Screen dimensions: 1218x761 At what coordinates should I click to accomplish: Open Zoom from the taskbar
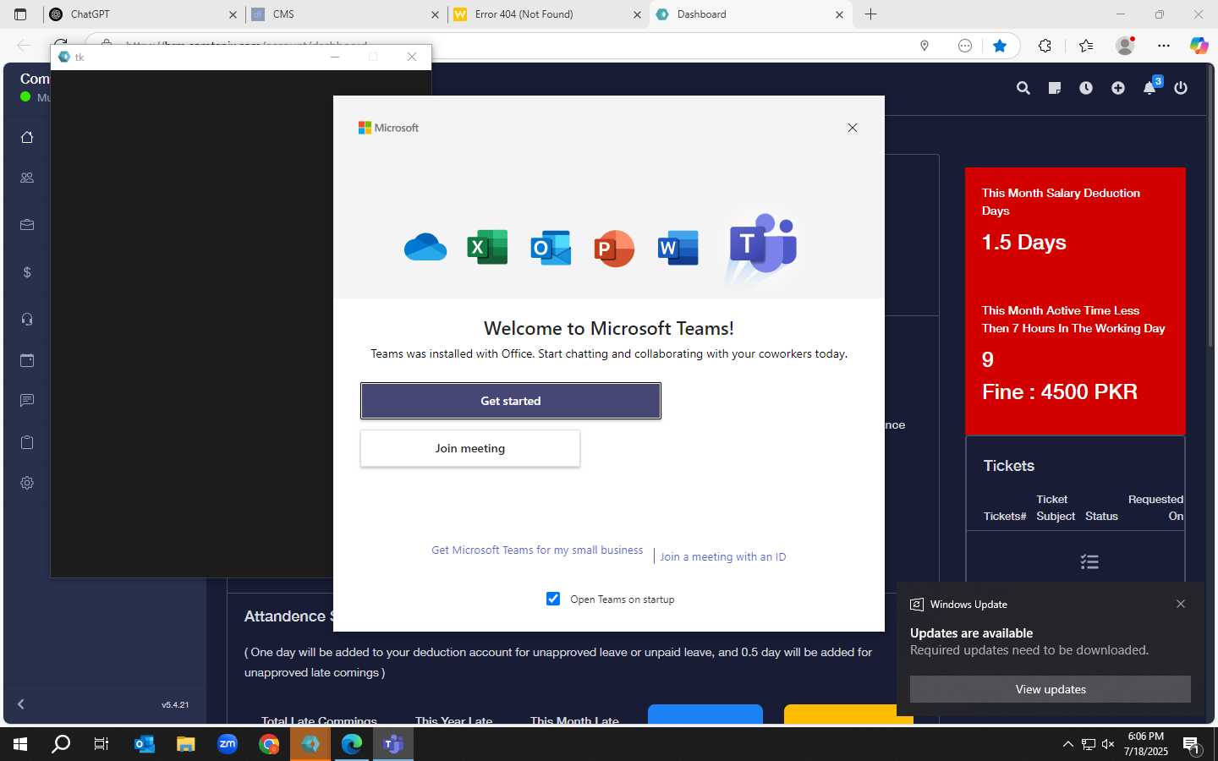(x=228, y=744)
